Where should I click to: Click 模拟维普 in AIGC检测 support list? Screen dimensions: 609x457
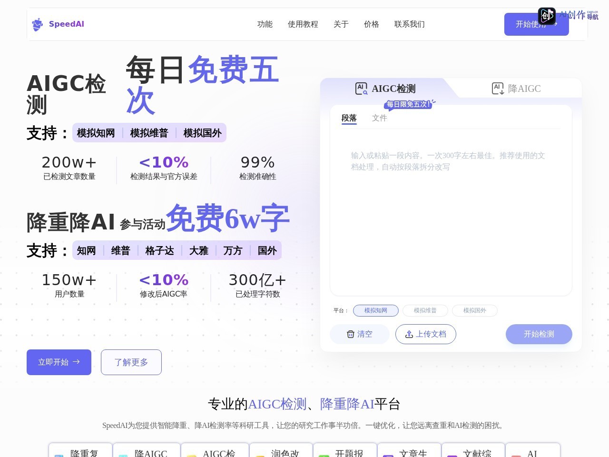click(x=149, y=133)
